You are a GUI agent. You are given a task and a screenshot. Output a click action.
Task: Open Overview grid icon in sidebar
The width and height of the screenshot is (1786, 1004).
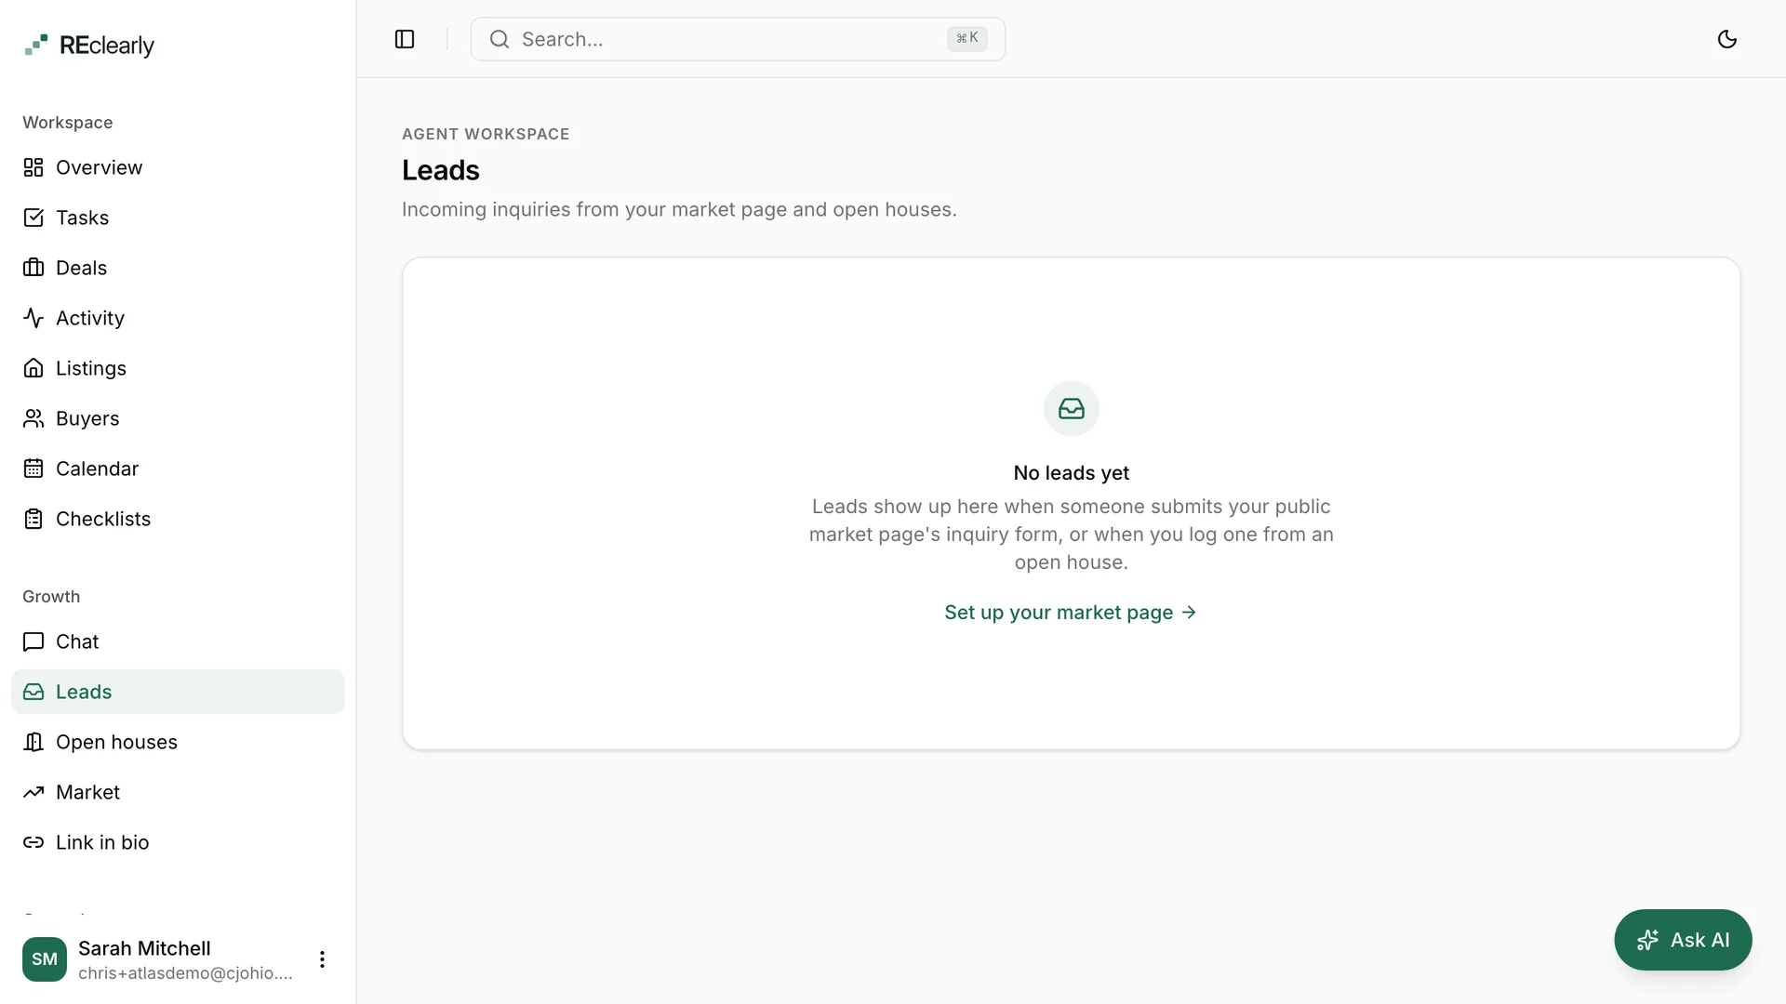point(33,167)
